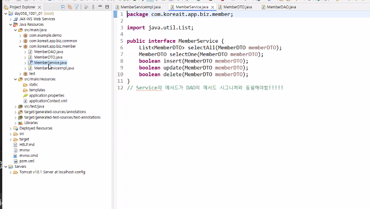The height and width of the screenshot is (209, 370).
Task: Select target/generated-sources/annotations folder
Action: [55, 112]
